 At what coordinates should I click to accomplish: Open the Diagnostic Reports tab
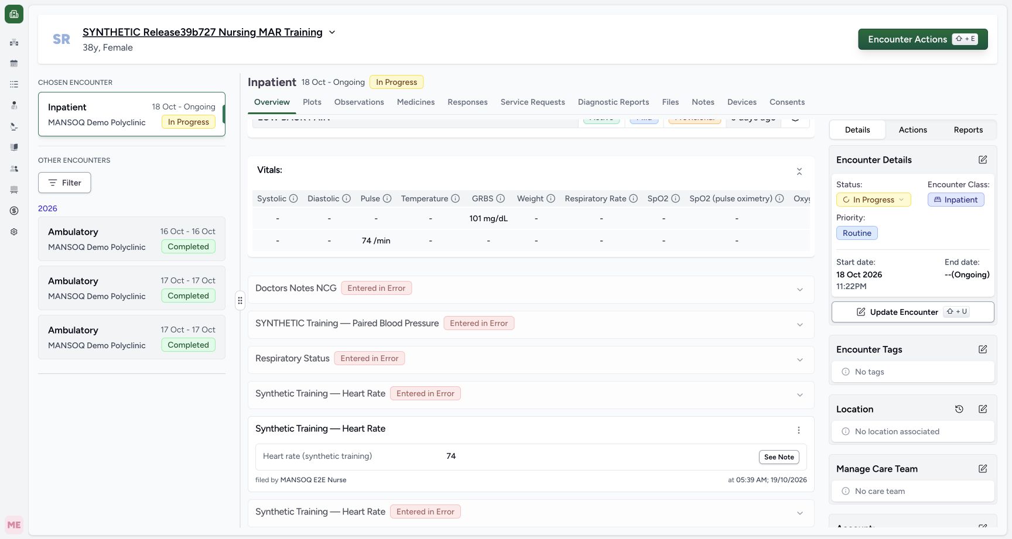(x=613, y=102)
